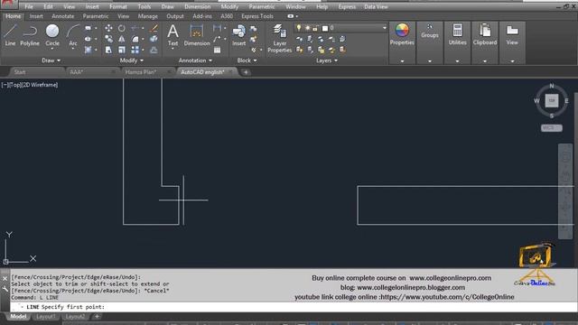Add a new drawing tab

point(246,72)
